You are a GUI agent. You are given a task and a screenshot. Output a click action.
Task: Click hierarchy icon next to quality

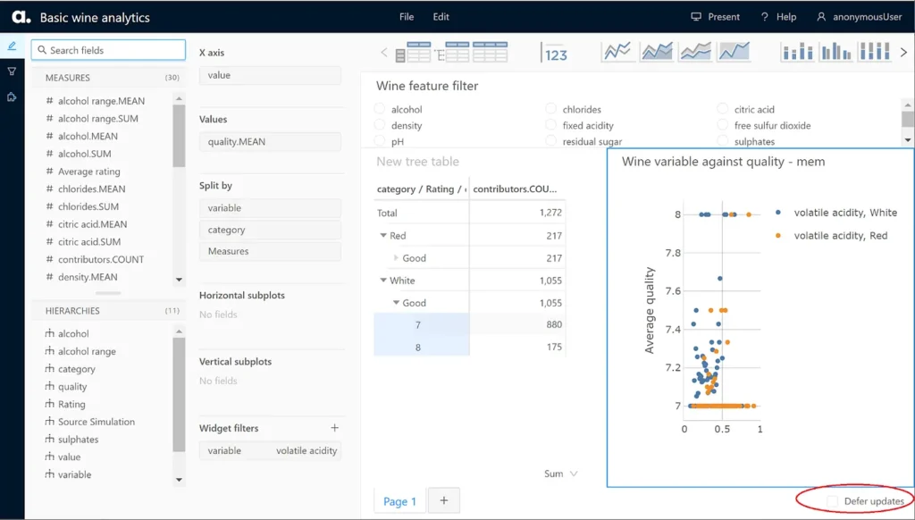(50, 386)
